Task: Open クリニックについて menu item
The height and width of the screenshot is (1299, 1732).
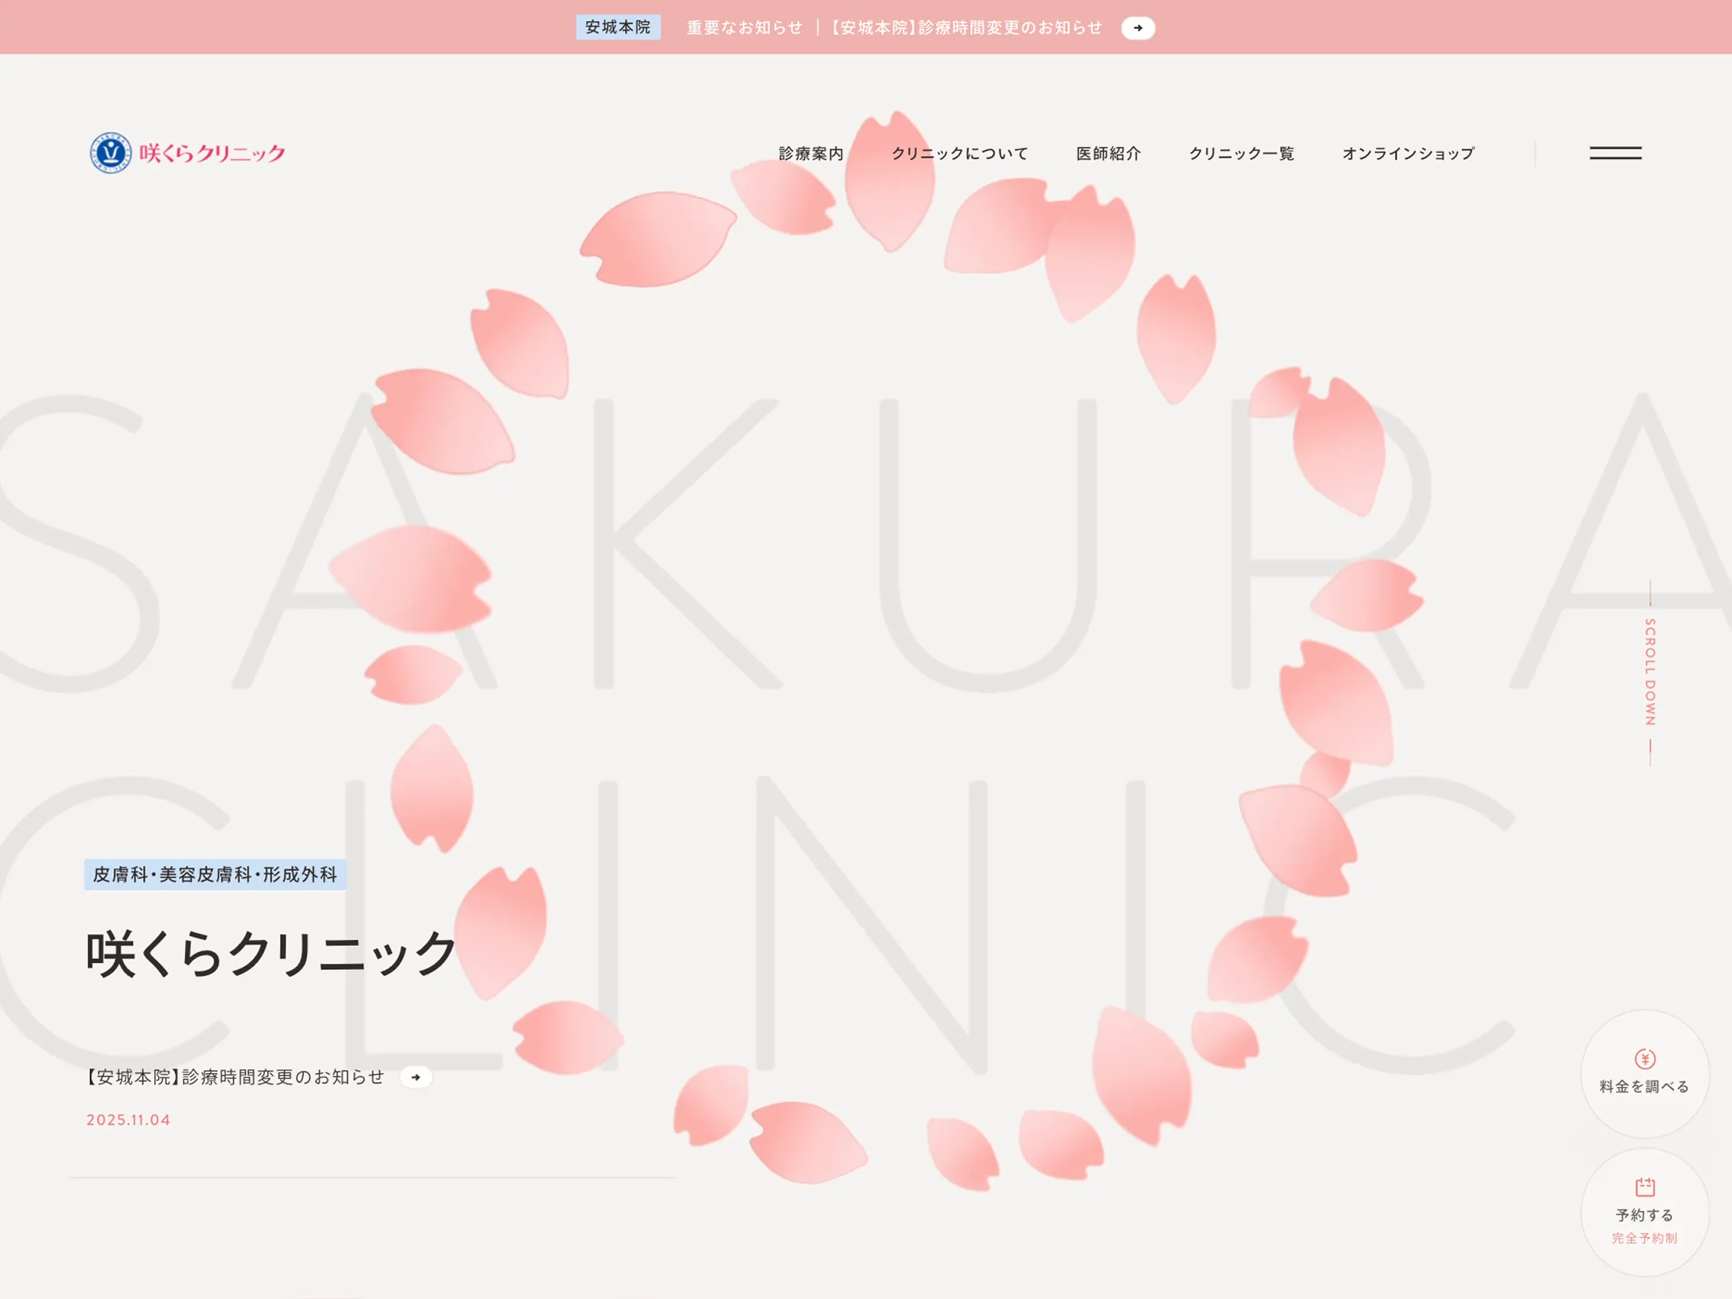Action: point(959,154)
